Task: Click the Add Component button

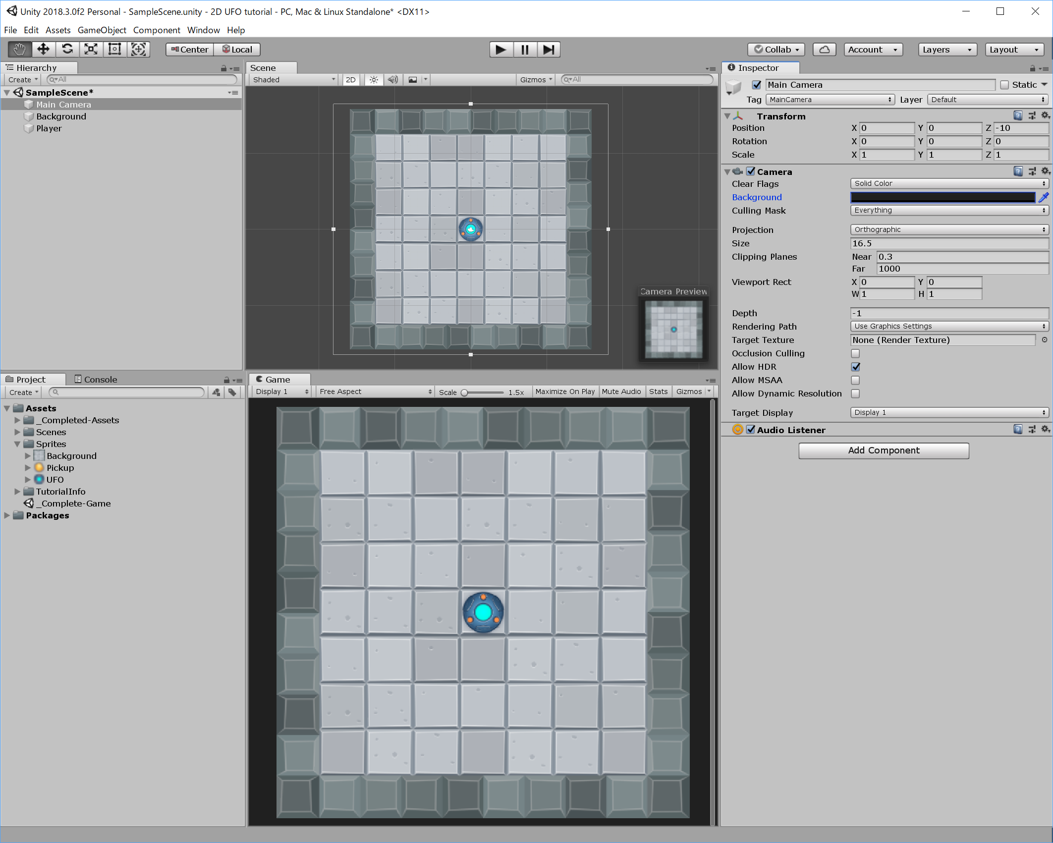Action: pos(883,450)
